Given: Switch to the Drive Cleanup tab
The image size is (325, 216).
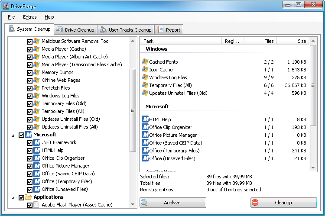Looking at the screenshot, I should [75, 30].
